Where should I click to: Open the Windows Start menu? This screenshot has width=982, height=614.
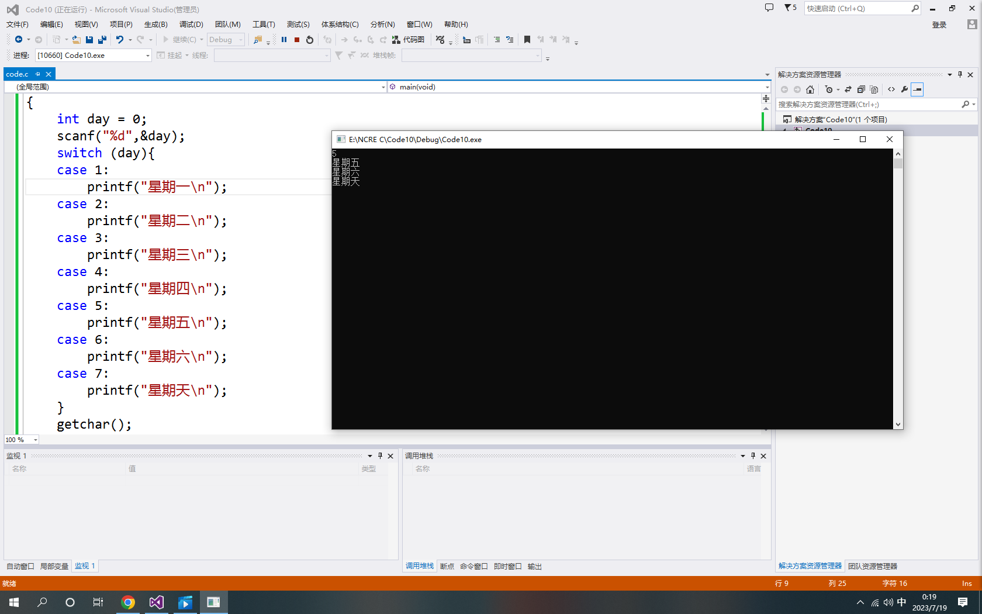coord(14,602)
